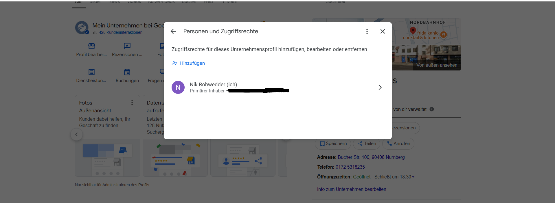Close the Personen und Zugriffsrechte dialog

click(x=383, y=31)
